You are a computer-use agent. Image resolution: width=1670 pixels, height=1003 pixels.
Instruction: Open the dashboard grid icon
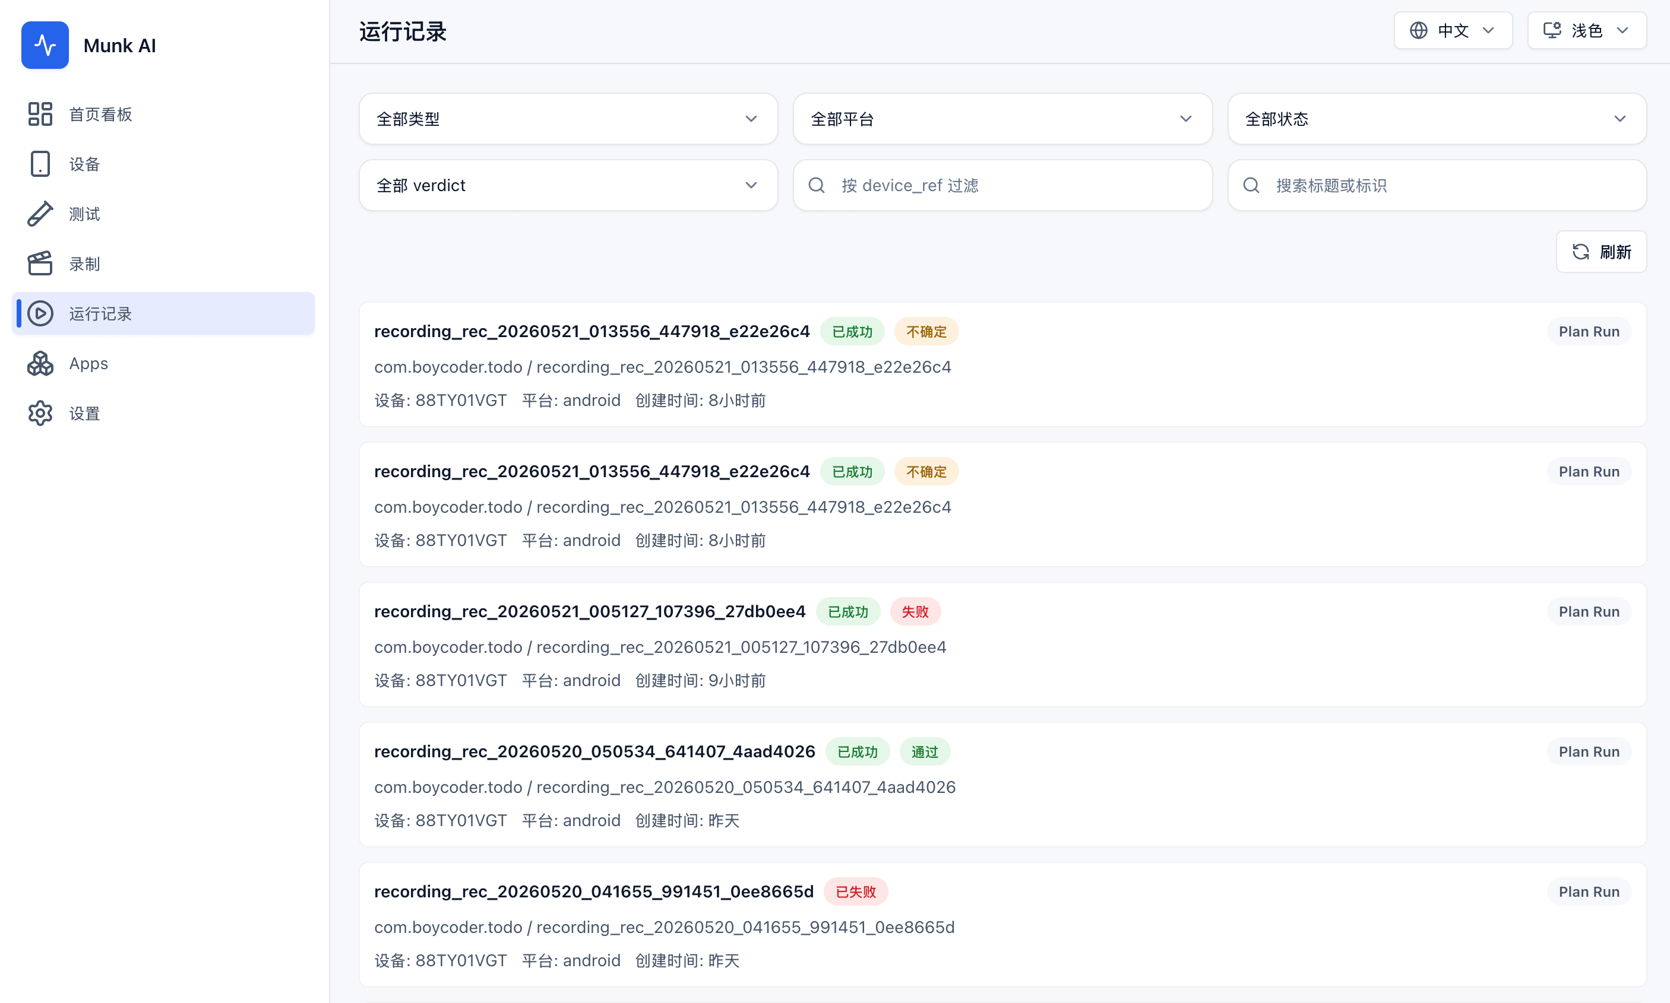[x=40, y=114]
